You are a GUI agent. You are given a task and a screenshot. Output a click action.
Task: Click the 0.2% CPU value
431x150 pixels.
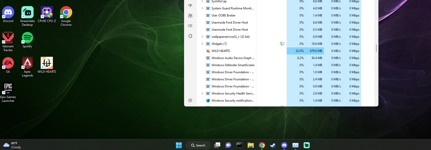point(300,58)
